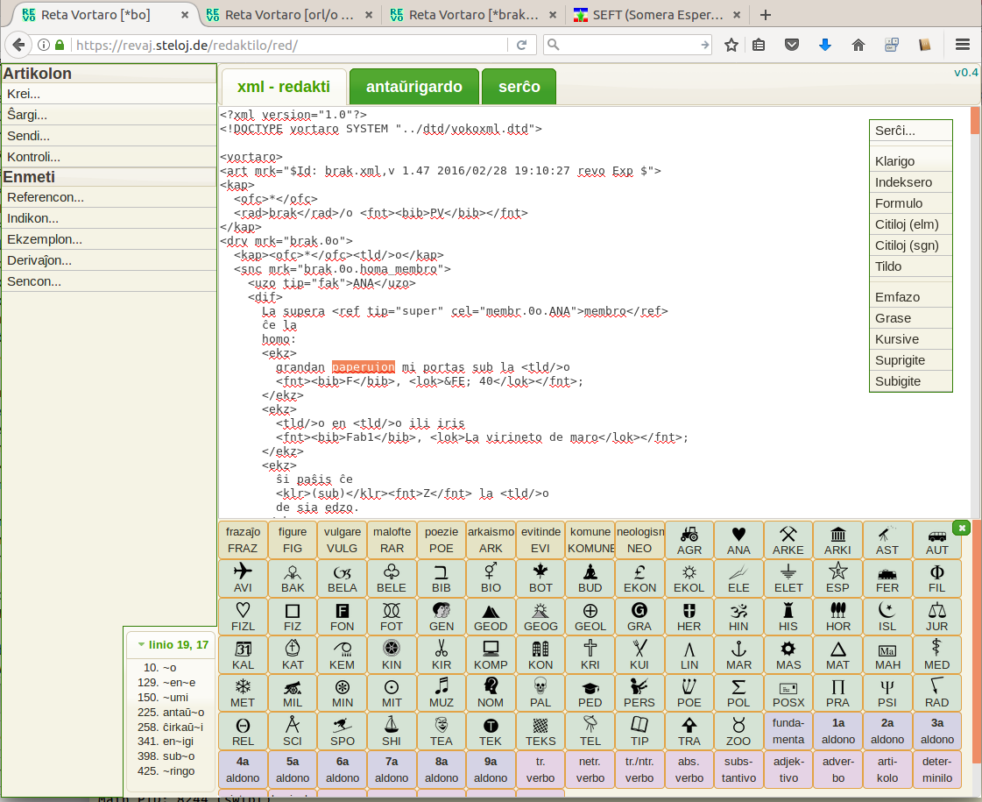Insert the AGR tractor category icon
This screenshot has height=802, width=982.
pos(689,540)
